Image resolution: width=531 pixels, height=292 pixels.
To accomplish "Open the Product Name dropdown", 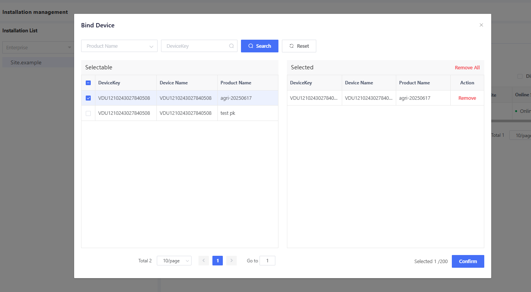I will pyautogui.click(x=119, y=46).
